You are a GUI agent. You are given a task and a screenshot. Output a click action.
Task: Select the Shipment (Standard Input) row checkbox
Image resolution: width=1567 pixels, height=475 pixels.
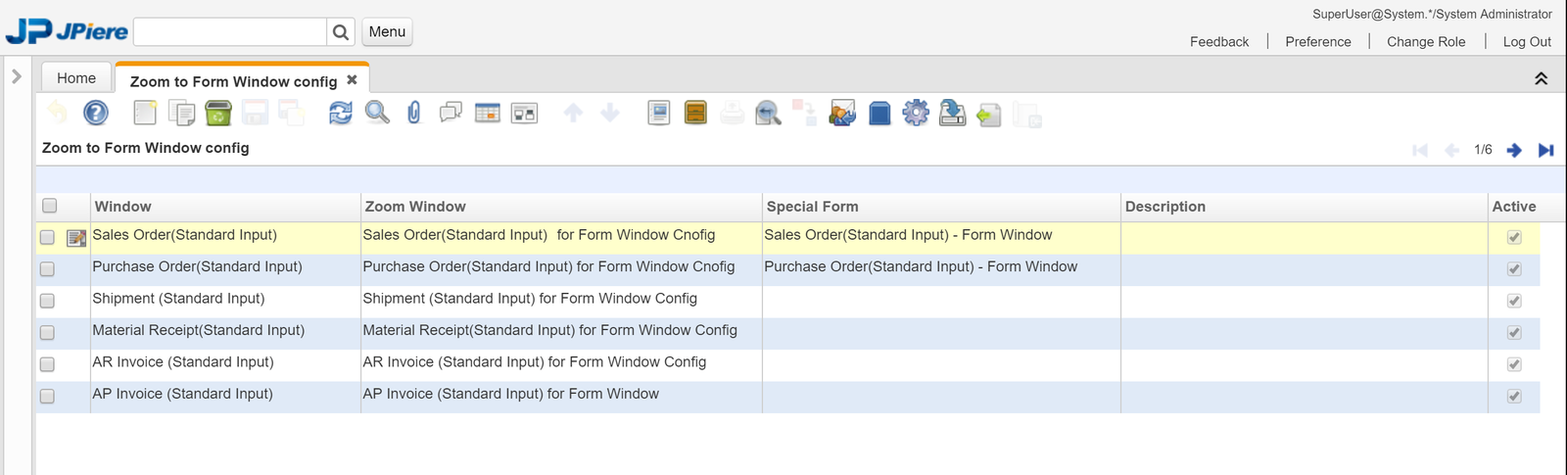click(x=47, y=301)
